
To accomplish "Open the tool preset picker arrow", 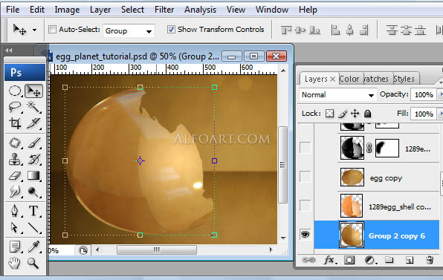I will (34, 30).
